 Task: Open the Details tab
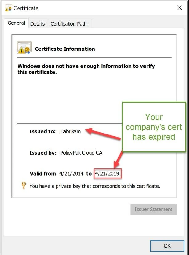point(38,24)
